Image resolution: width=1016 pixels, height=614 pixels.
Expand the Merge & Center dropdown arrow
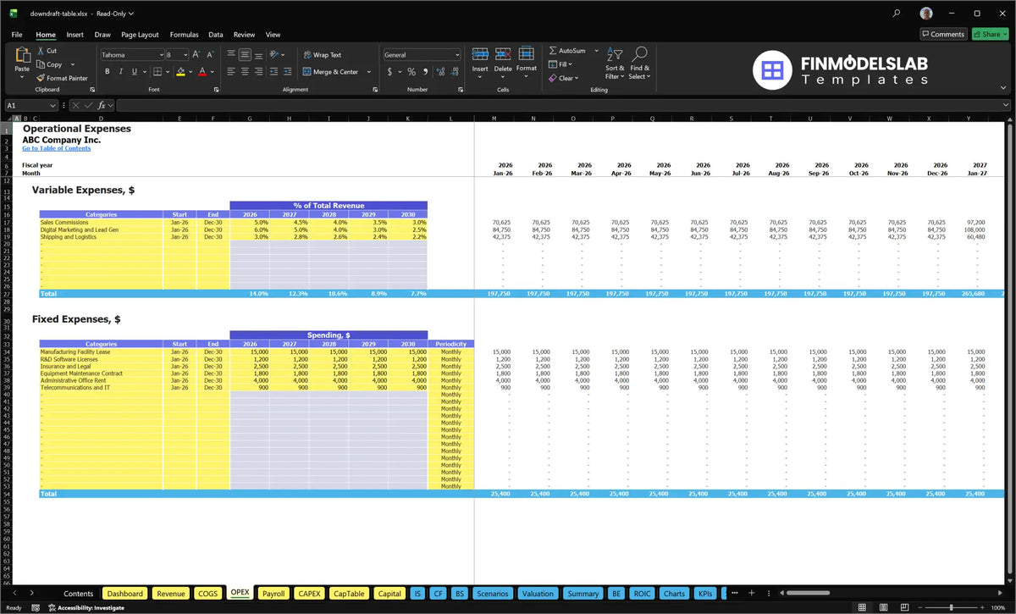coord(369,72)
